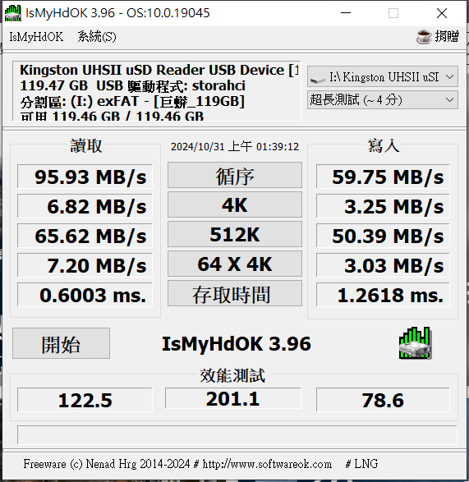Click the empty progress bar
The height and width of the screenshot is (482, 469).
pos(237,435)
